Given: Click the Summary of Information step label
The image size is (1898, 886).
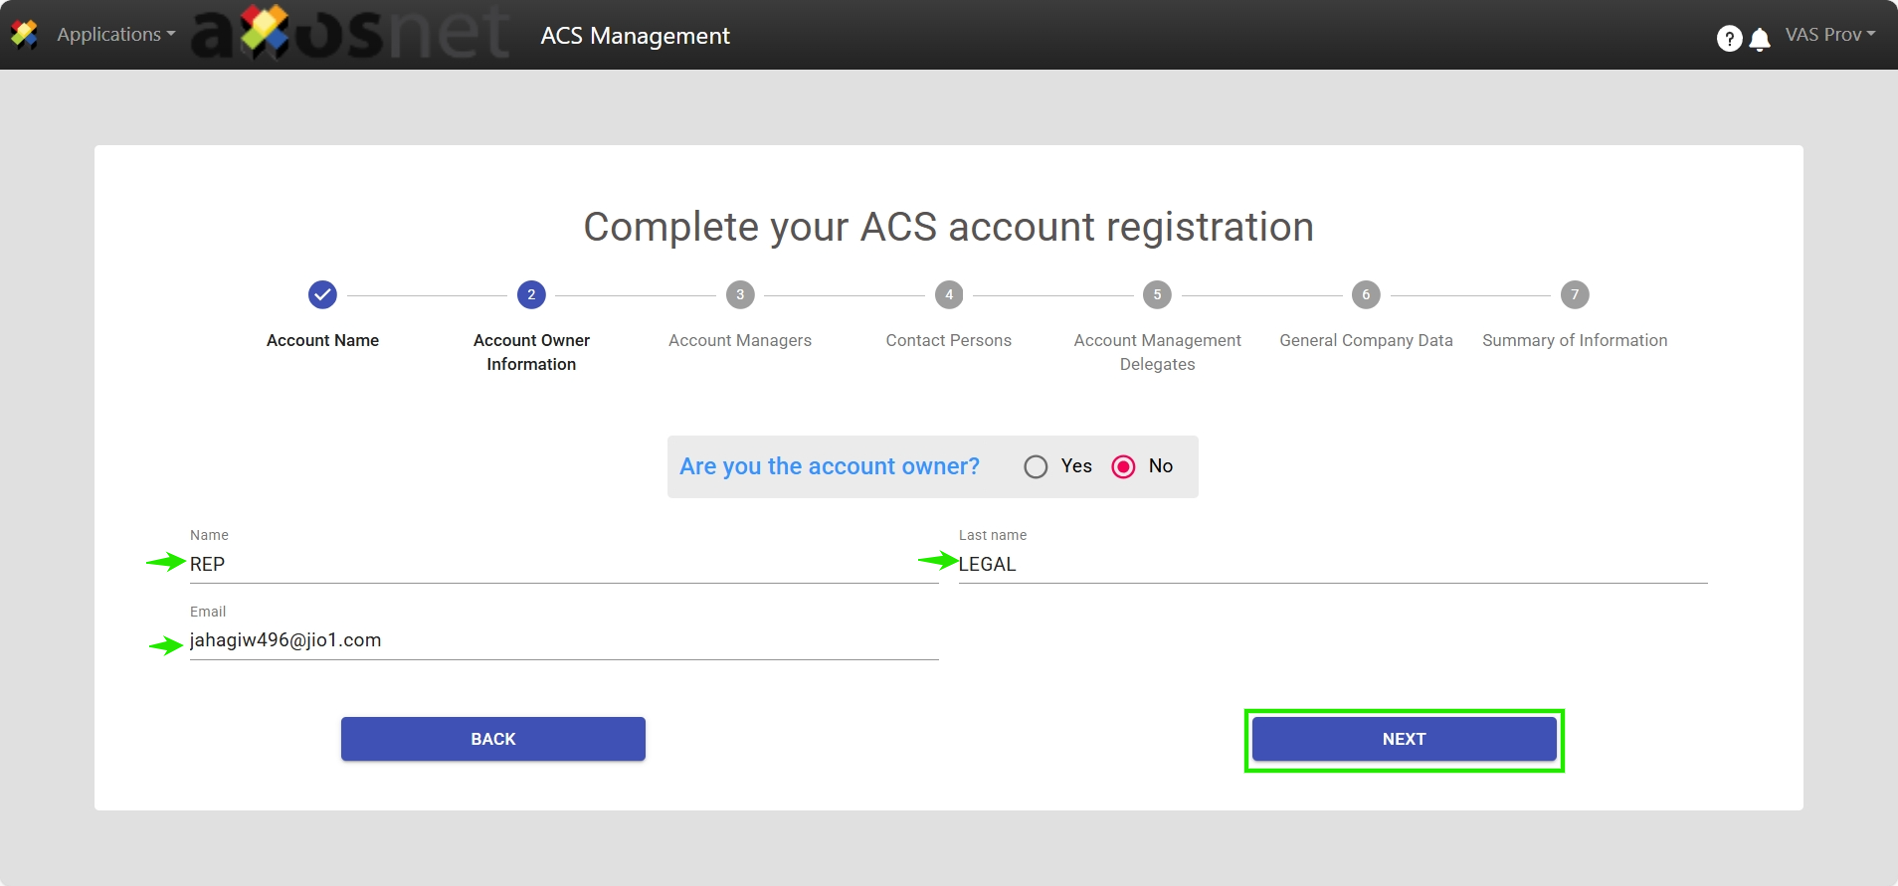Looking at the screenshot, I should [1575, 340].
